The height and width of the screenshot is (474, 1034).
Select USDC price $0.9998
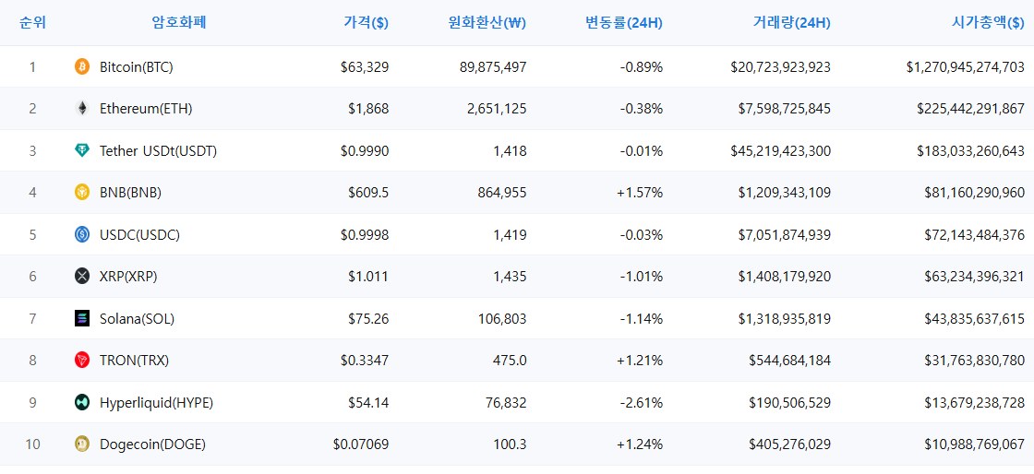click(x=365, y=235)
